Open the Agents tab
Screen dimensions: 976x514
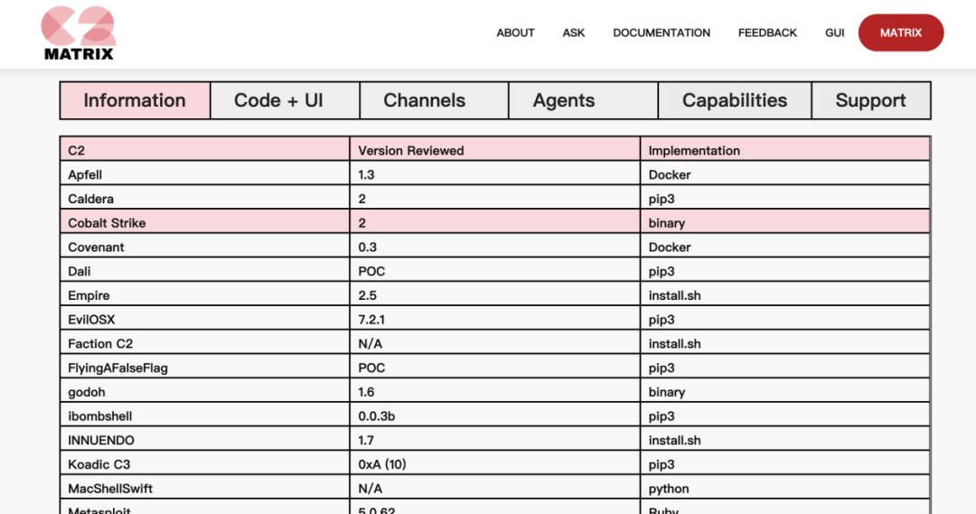pos(583,100)
